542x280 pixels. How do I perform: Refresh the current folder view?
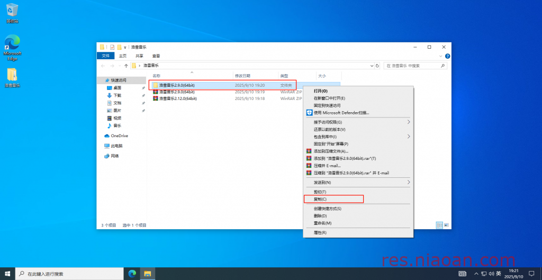pos(377,66)
